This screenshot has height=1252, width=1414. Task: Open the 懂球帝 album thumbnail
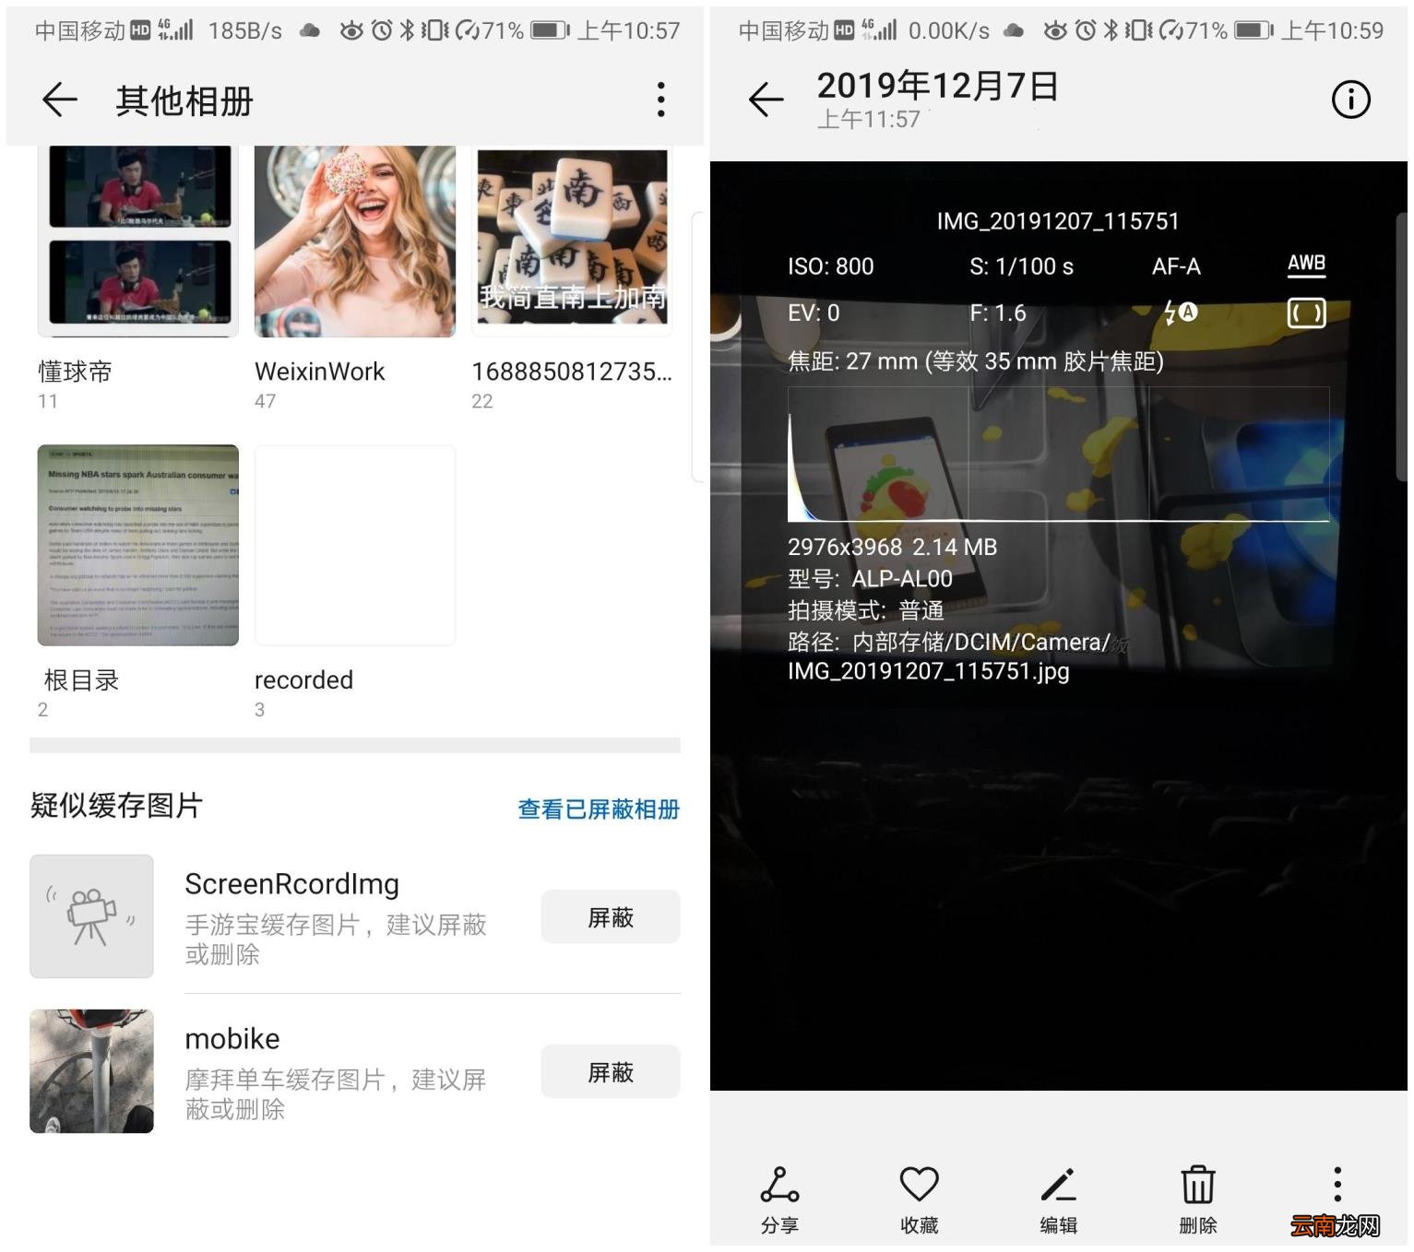click(x=138, y=242)
